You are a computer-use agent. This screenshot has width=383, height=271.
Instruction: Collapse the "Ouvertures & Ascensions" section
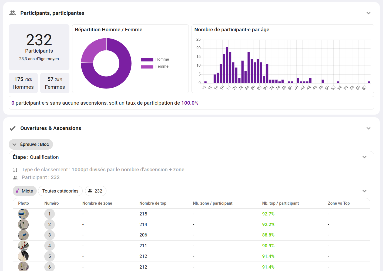[368, 128]
